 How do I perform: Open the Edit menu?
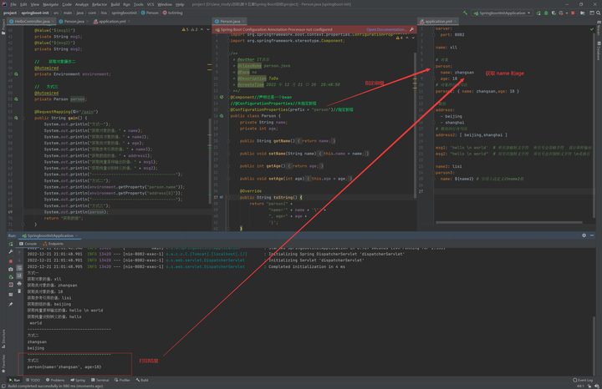[x=23, y=5]
